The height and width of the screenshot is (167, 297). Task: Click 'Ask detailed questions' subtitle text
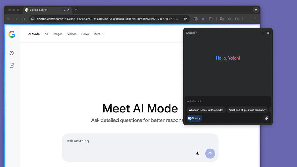[x=137, y=120]
